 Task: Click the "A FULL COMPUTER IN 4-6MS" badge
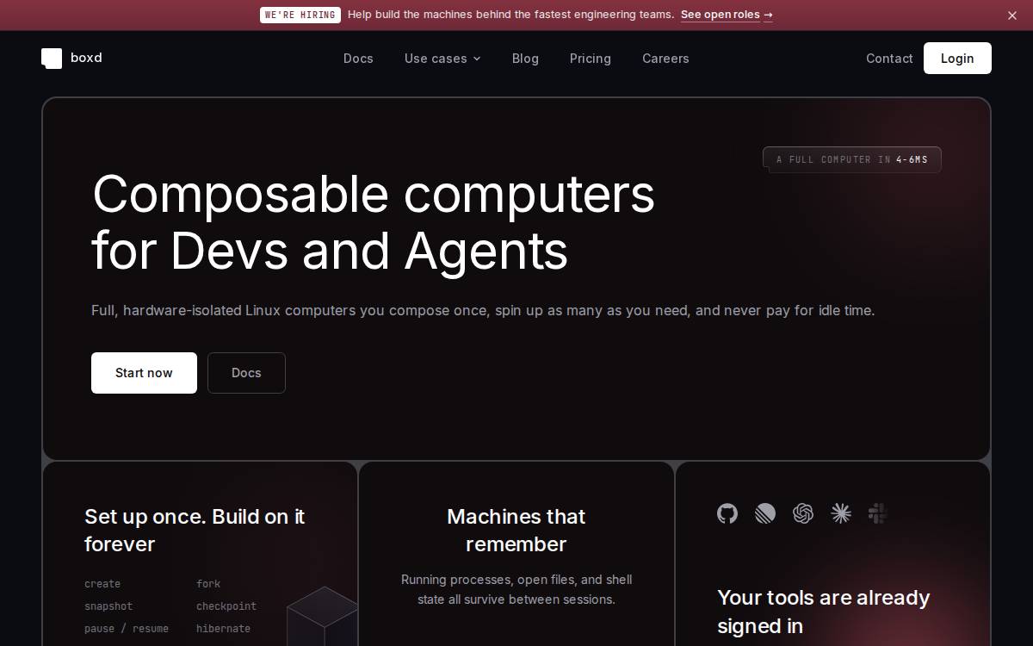pos(852,159)
